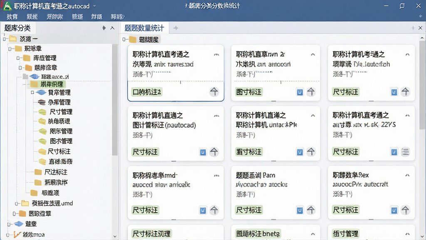Viewport: 426px width, 240px height.
Task: Toggle blue checkbox on the 22YS card
Action: pyautogui.click(x=394, y=152)
